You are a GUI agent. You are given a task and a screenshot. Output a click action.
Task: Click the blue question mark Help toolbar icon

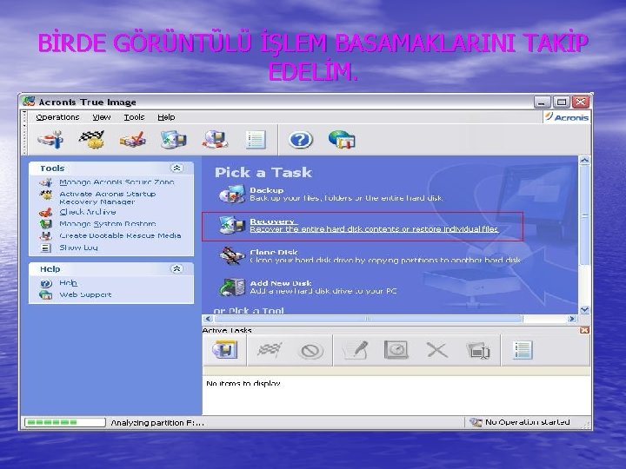[301, 140]
